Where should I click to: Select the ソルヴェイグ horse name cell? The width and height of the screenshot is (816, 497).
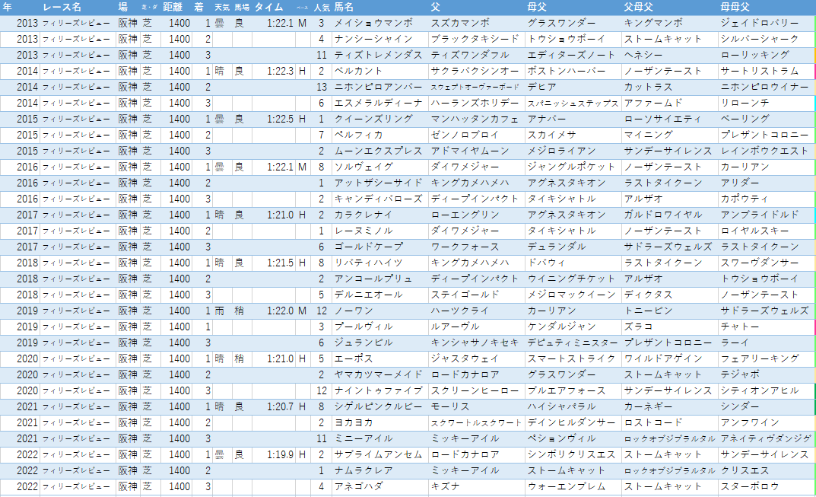(380, 167)
